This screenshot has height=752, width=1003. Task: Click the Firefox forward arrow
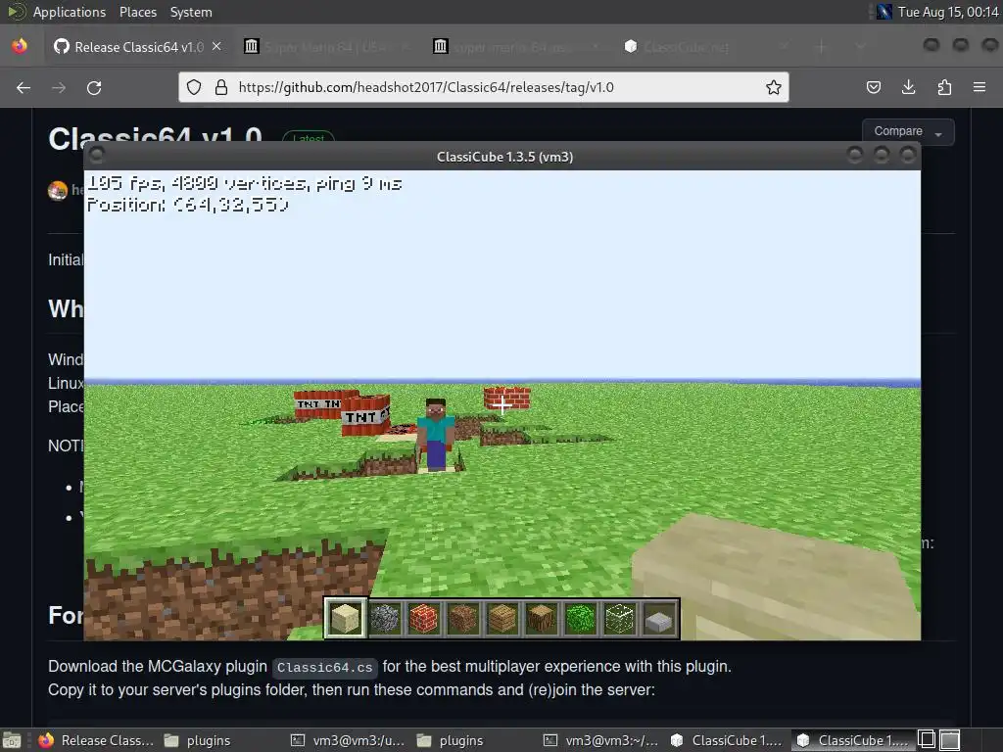pos(59,87)
